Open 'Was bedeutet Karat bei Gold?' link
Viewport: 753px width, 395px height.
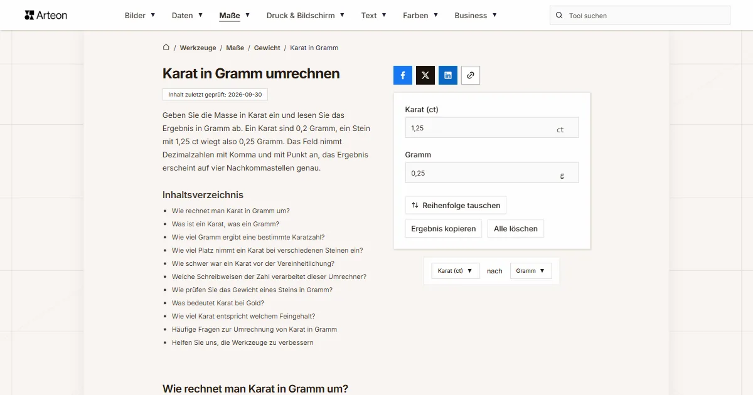(x=218, y=303)
